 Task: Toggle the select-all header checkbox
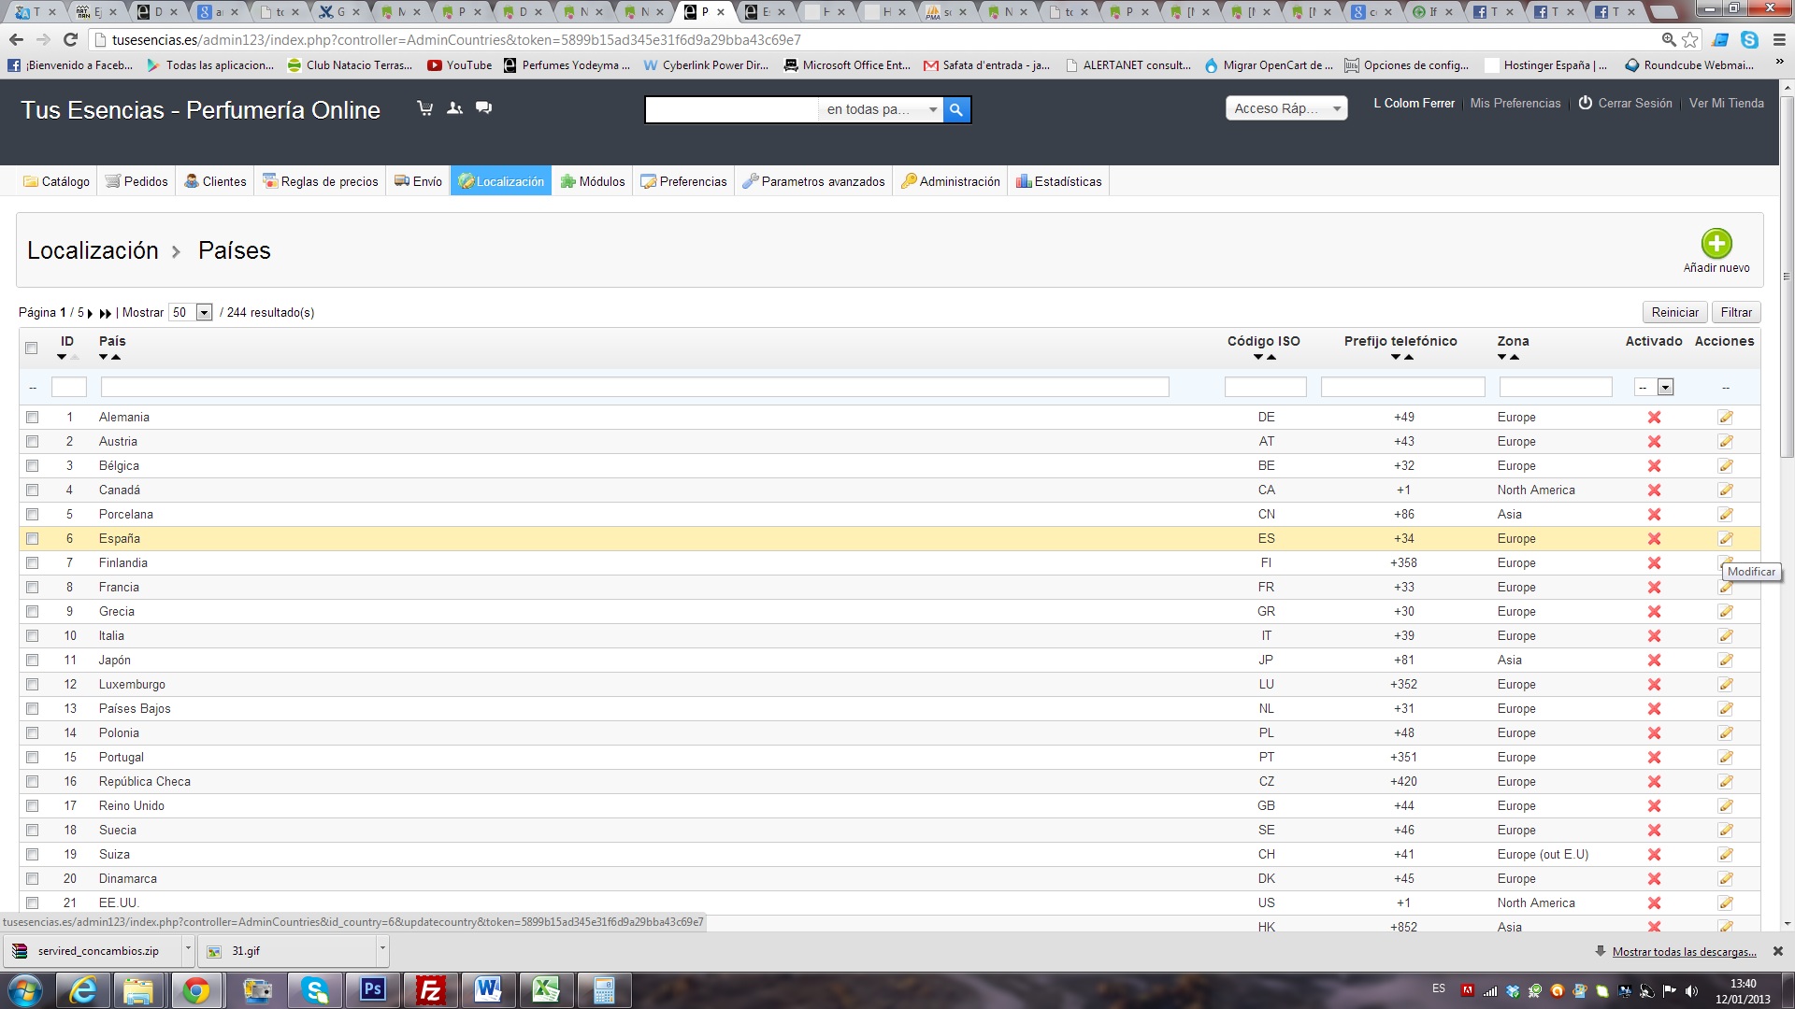coord(31,348)
